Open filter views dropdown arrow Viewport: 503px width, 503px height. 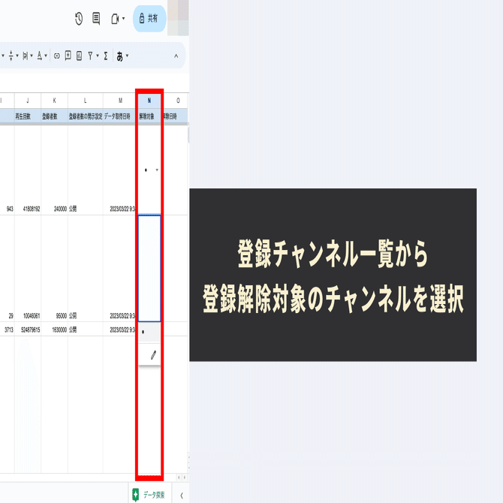click(98, 56)
